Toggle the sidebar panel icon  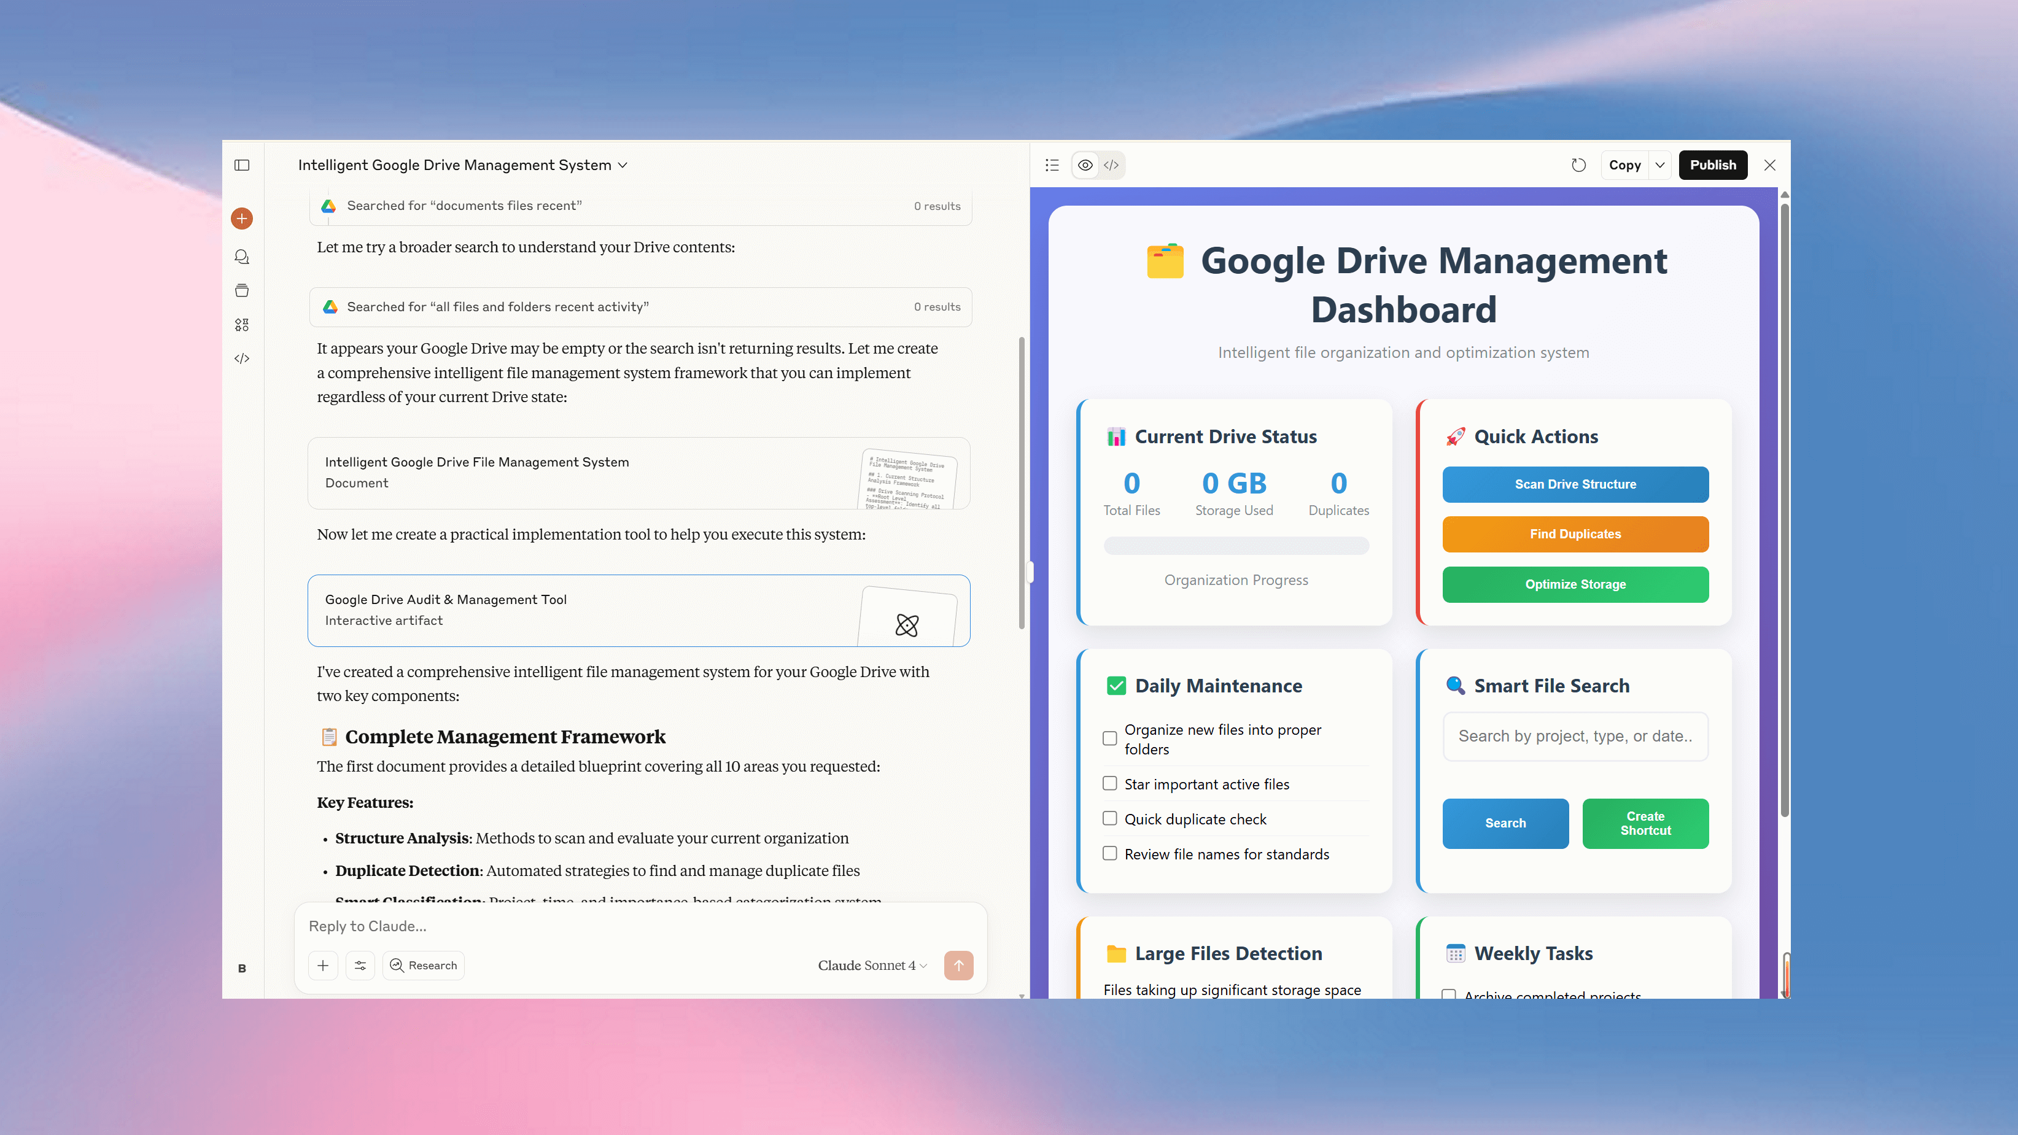[x=241, y=165]
